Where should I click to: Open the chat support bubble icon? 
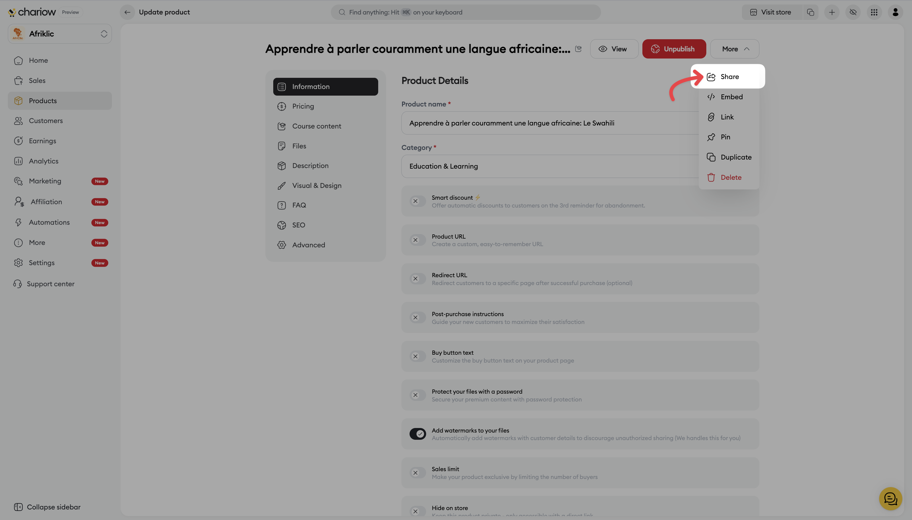[890, 499]
